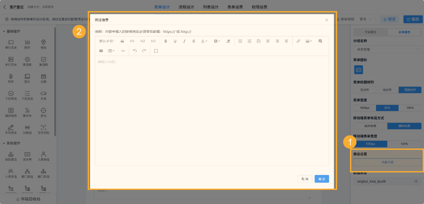Open the background color picker

coord(217,41)
